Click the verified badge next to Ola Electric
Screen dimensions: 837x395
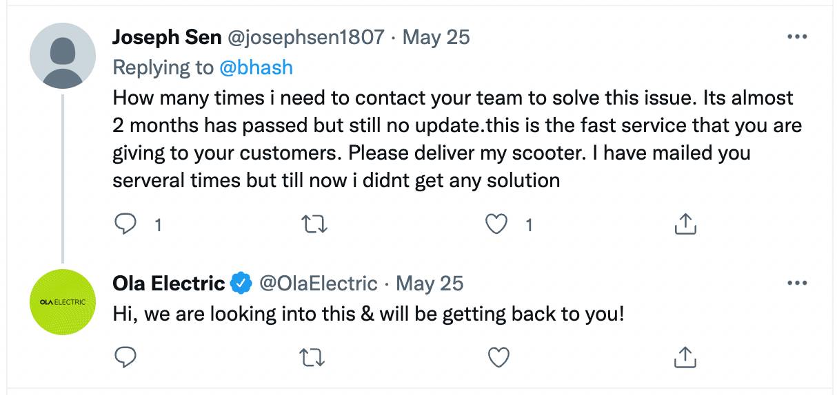(241, 283)
